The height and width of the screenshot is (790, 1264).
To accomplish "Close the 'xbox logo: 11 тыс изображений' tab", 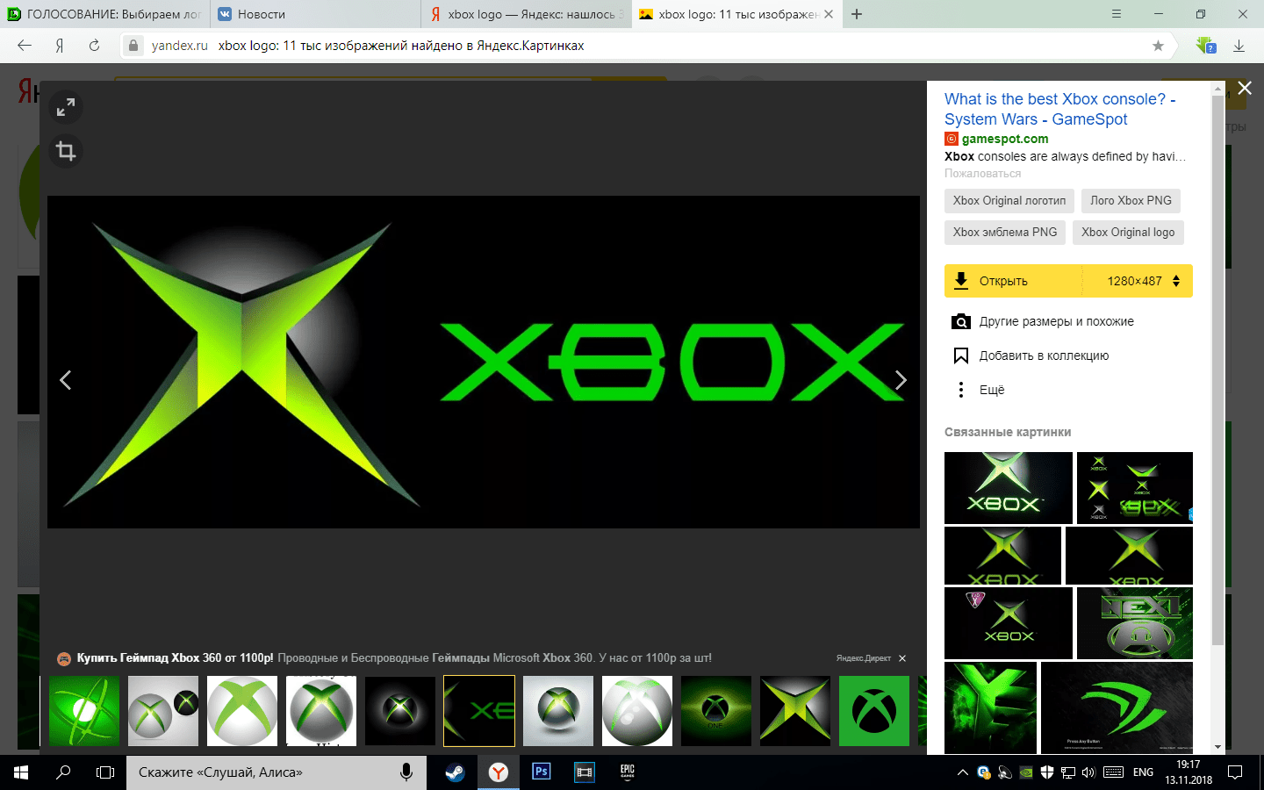I will pyautogui.click(x=829, y=14).
